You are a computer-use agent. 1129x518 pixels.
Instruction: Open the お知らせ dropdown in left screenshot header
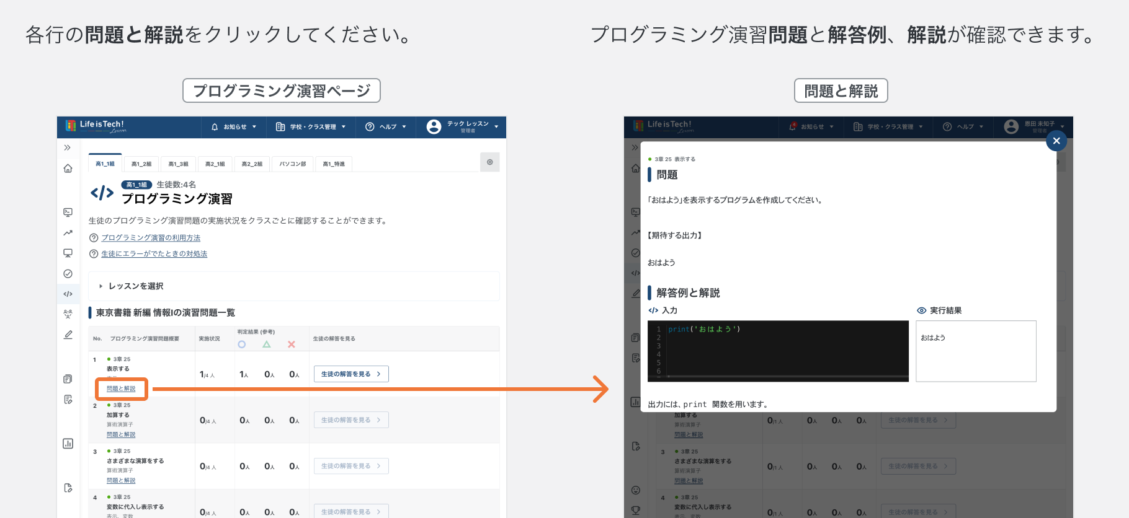[234, 127]
